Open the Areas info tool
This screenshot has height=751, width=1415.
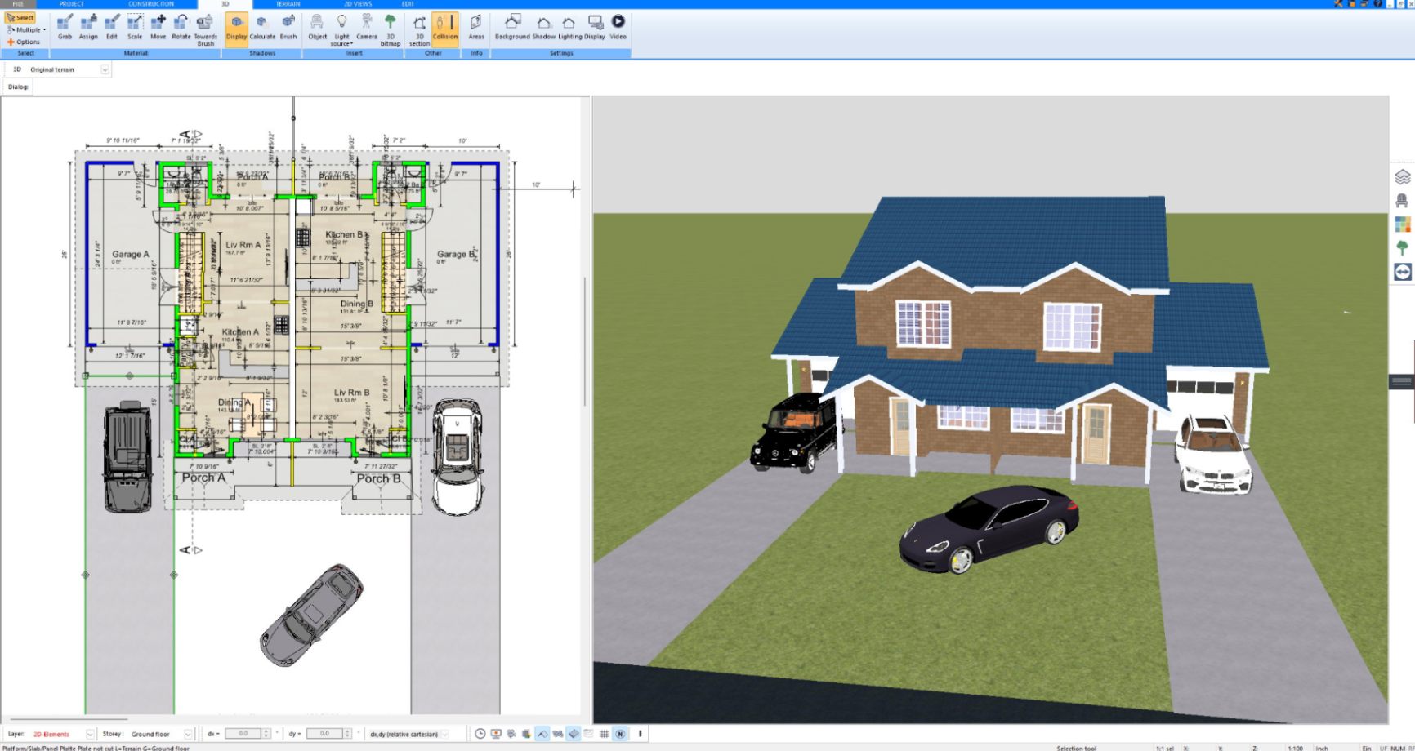pyautogui.click(x=476, y=27)
